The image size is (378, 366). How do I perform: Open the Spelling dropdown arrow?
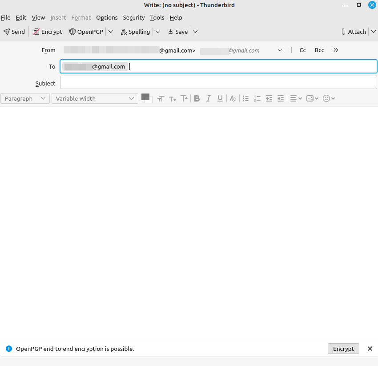(x=158, y=32)
